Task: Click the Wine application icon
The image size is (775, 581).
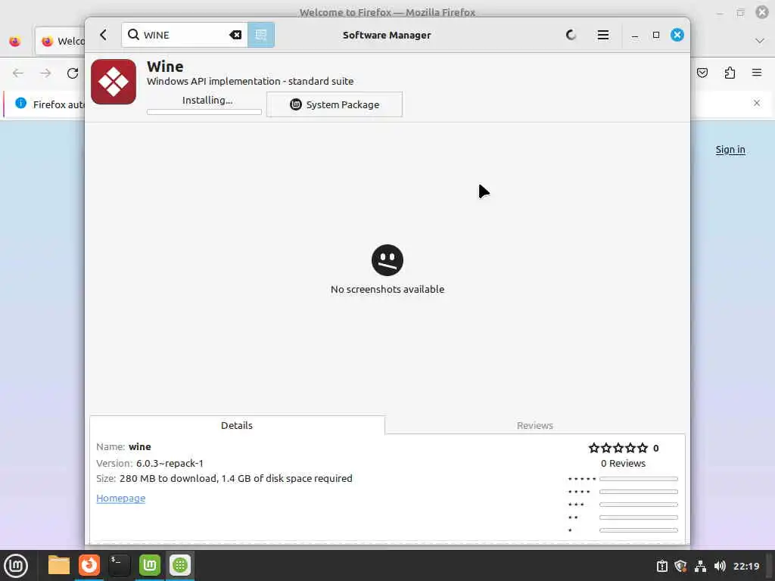Action: (114, 82)
